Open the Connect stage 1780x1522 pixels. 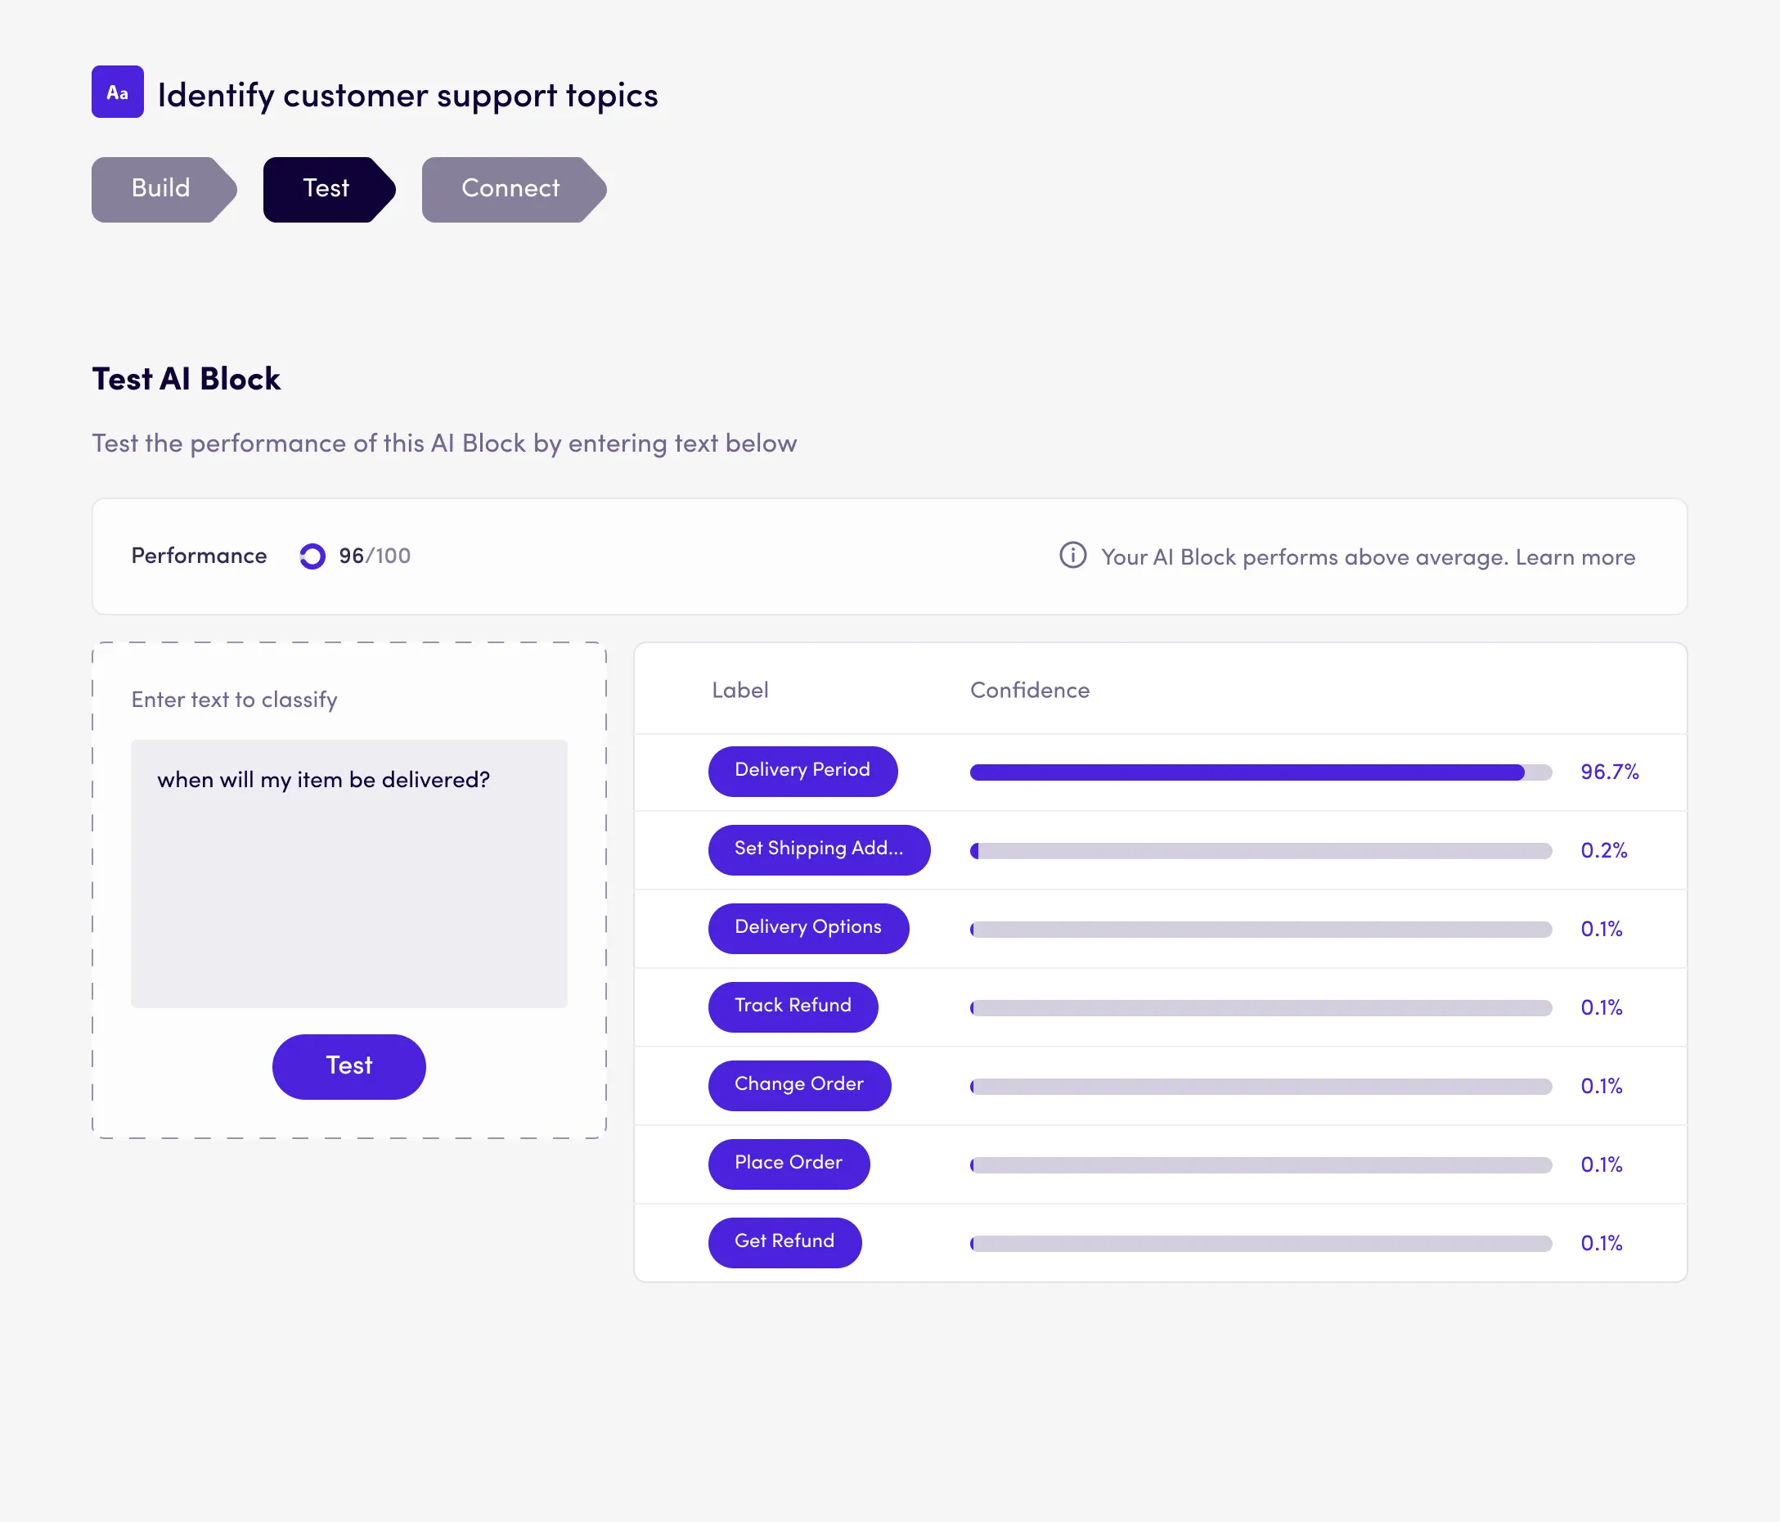(510, 189)
